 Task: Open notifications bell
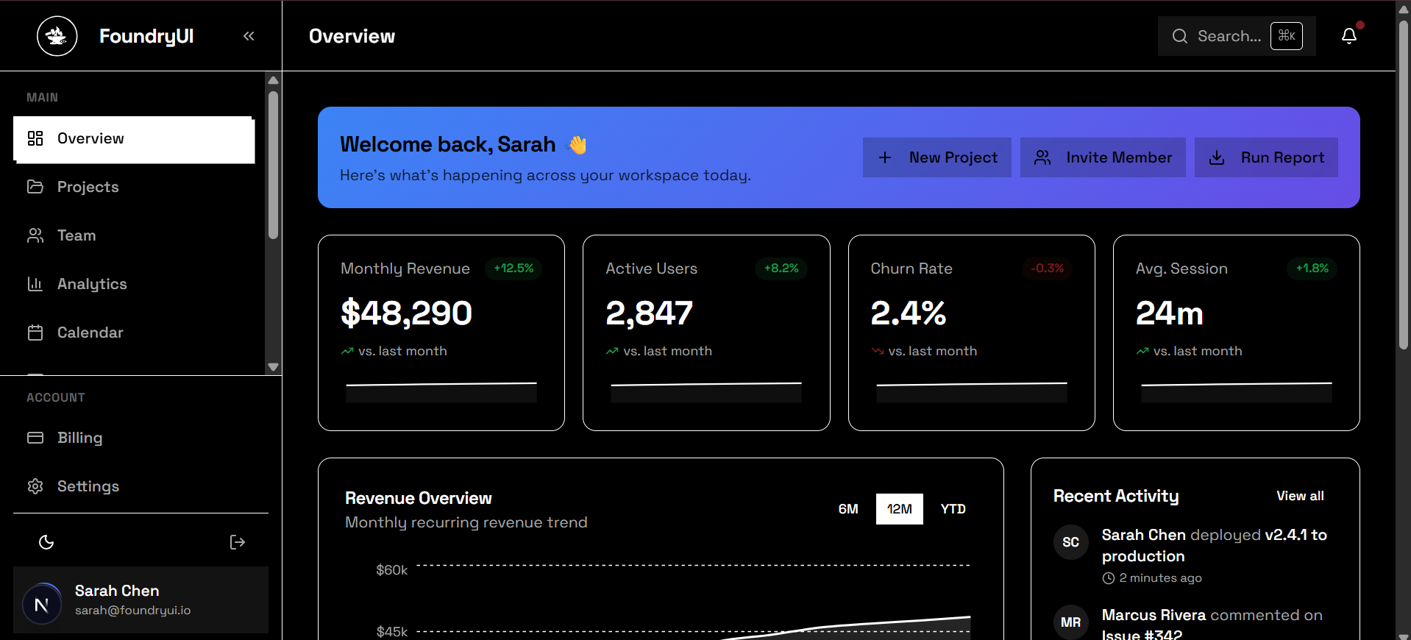coord(1349,35)
